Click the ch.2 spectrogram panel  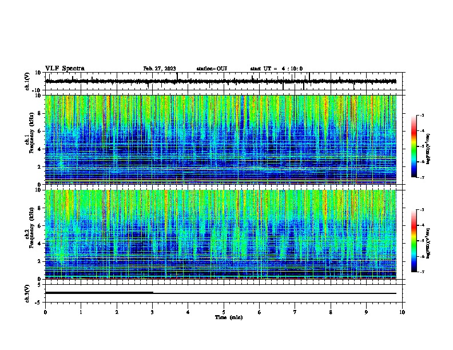(x=221, y=234)
